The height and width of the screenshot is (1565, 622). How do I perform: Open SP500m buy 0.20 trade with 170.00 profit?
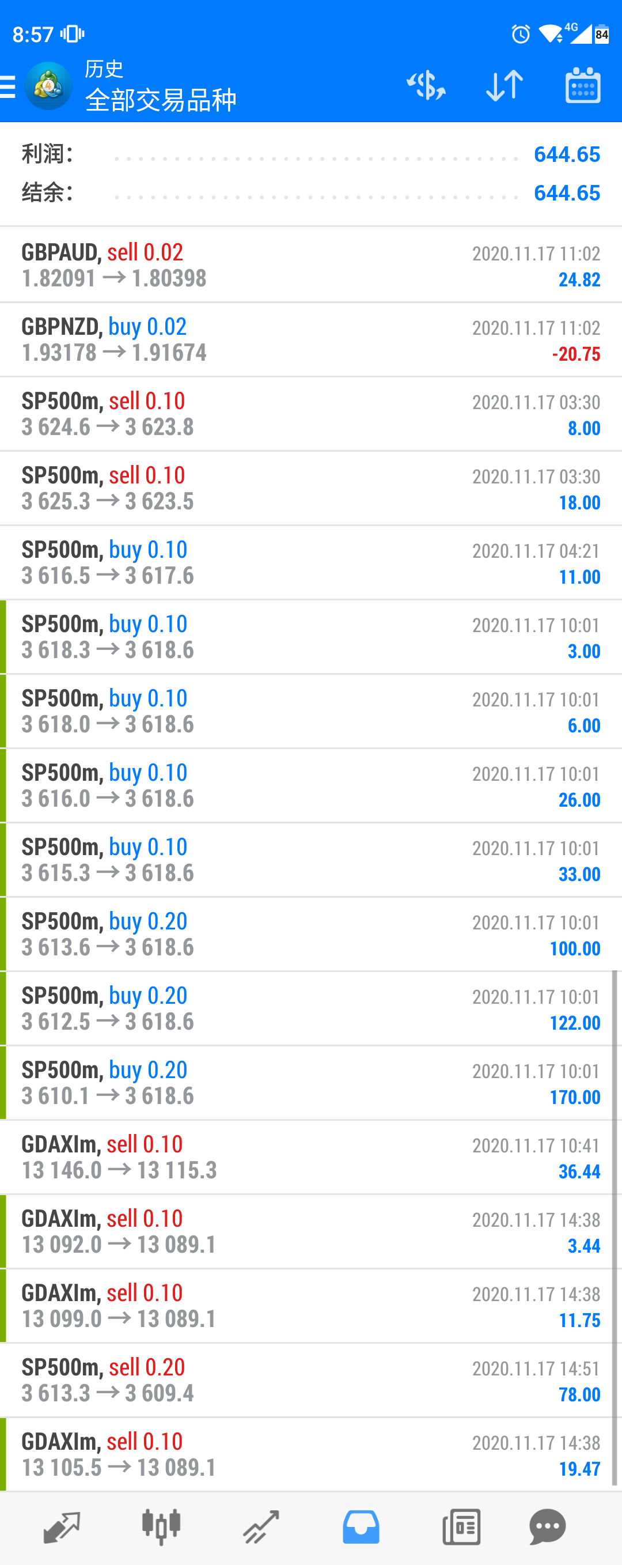click(311, 1083)
